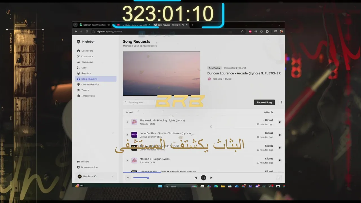Open the Dashboard sidebar page

(95, 51)
